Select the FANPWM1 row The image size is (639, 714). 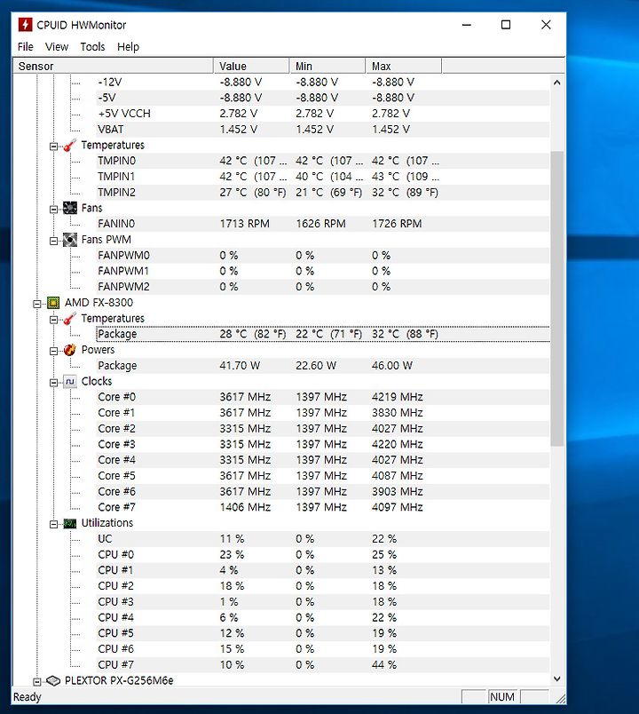(322, 271)
